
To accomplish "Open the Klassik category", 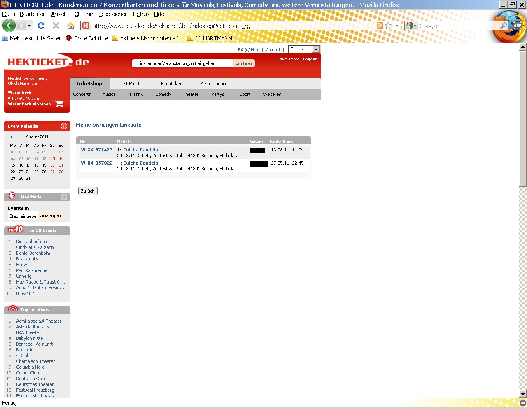I will 136,94.
